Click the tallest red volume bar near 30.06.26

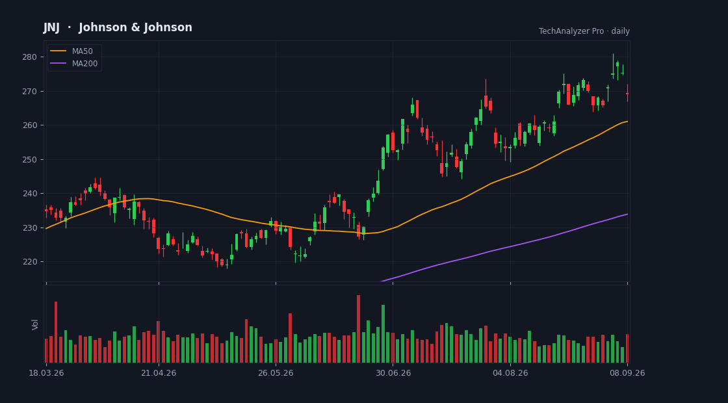click(x=358, y=329)
